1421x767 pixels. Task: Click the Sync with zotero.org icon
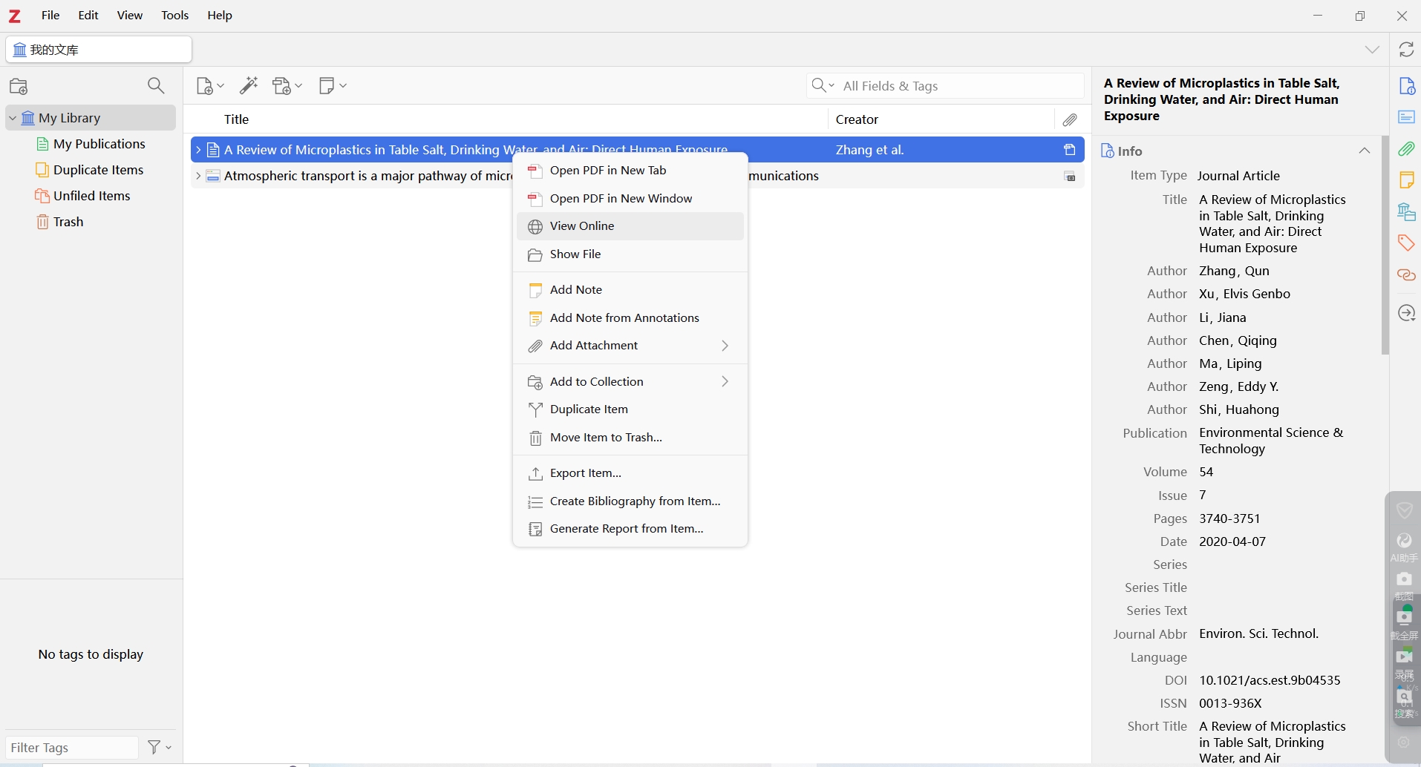[x=1406, y=50]
